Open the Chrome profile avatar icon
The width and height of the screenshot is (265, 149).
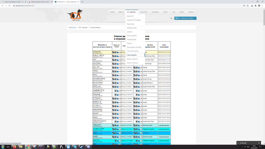tap(259, 5)
